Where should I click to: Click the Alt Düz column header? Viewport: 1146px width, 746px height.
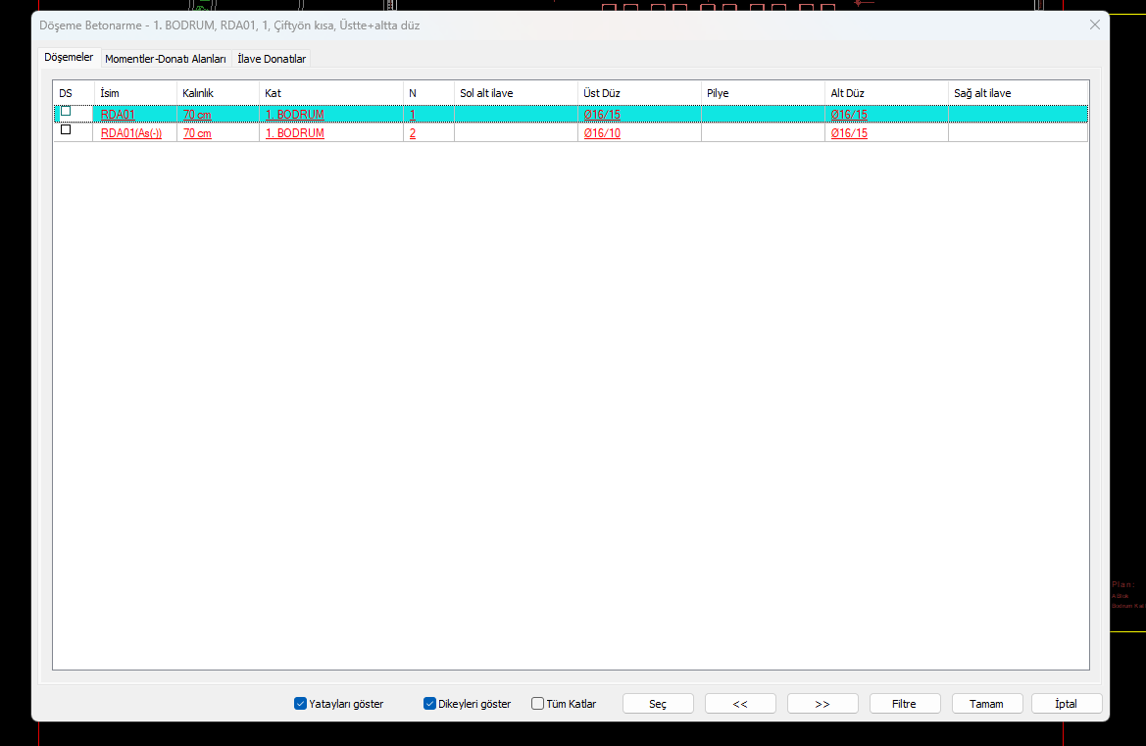(886, 93)
